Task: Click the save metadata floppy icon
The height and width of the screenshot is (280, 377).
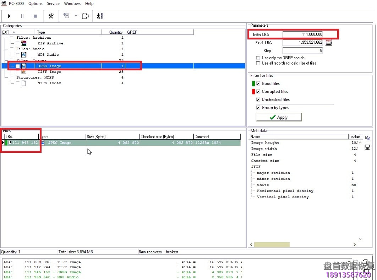Action: pyautogui.click(x=367, y=147)
